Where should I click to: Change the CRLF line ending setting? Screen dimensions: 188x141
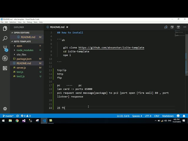[x=157, y=116]
